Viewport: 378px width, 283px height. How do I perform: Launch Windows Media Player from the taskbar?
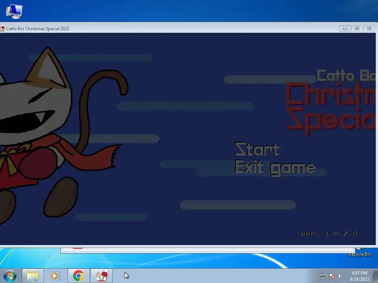coord(55,276)
